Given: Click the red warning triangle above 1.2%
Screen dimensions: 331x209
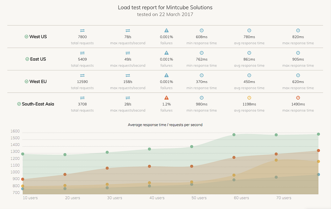Looking at the screenshot, I should click(x=166, y=98).
